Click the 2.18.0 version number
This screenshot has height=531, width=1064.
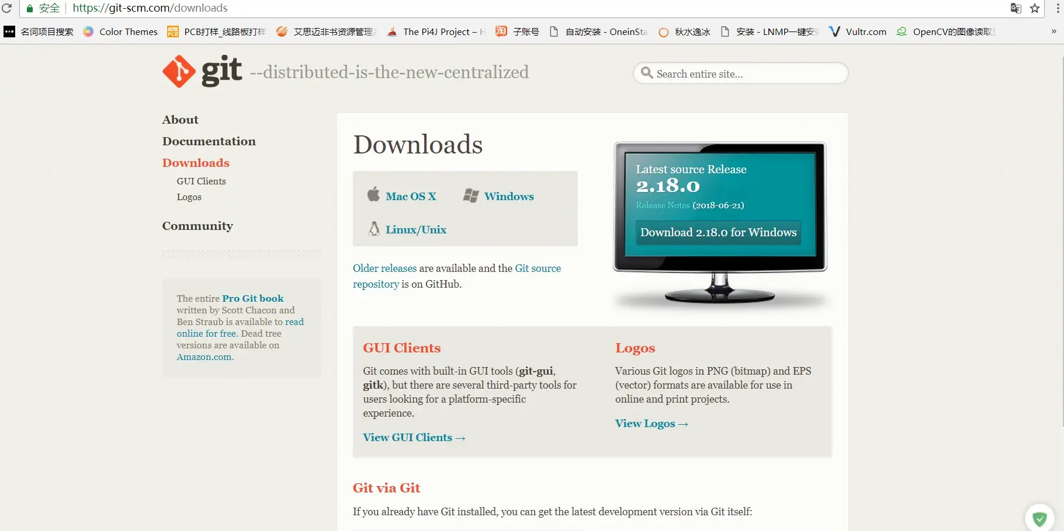668,186
